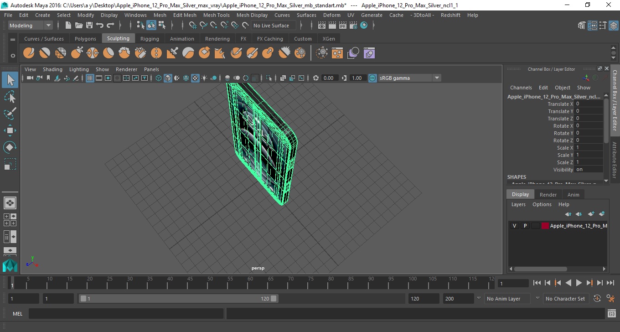Undo the last action
Image resolution: width=620 pixels, height=332 pixels.
[x=100, y=26]
